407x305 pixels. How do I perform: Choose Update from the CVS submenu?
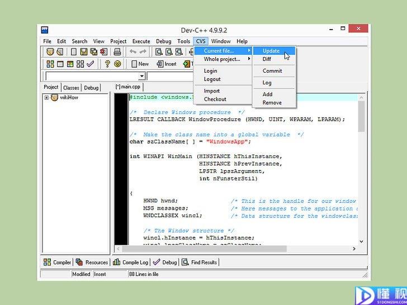[x=271, y=51]
